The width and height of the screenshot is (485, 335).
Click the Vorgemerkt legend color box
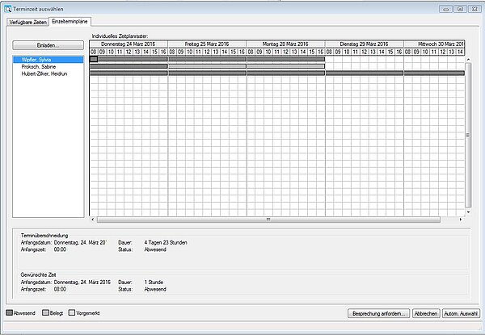click(71, 312)
